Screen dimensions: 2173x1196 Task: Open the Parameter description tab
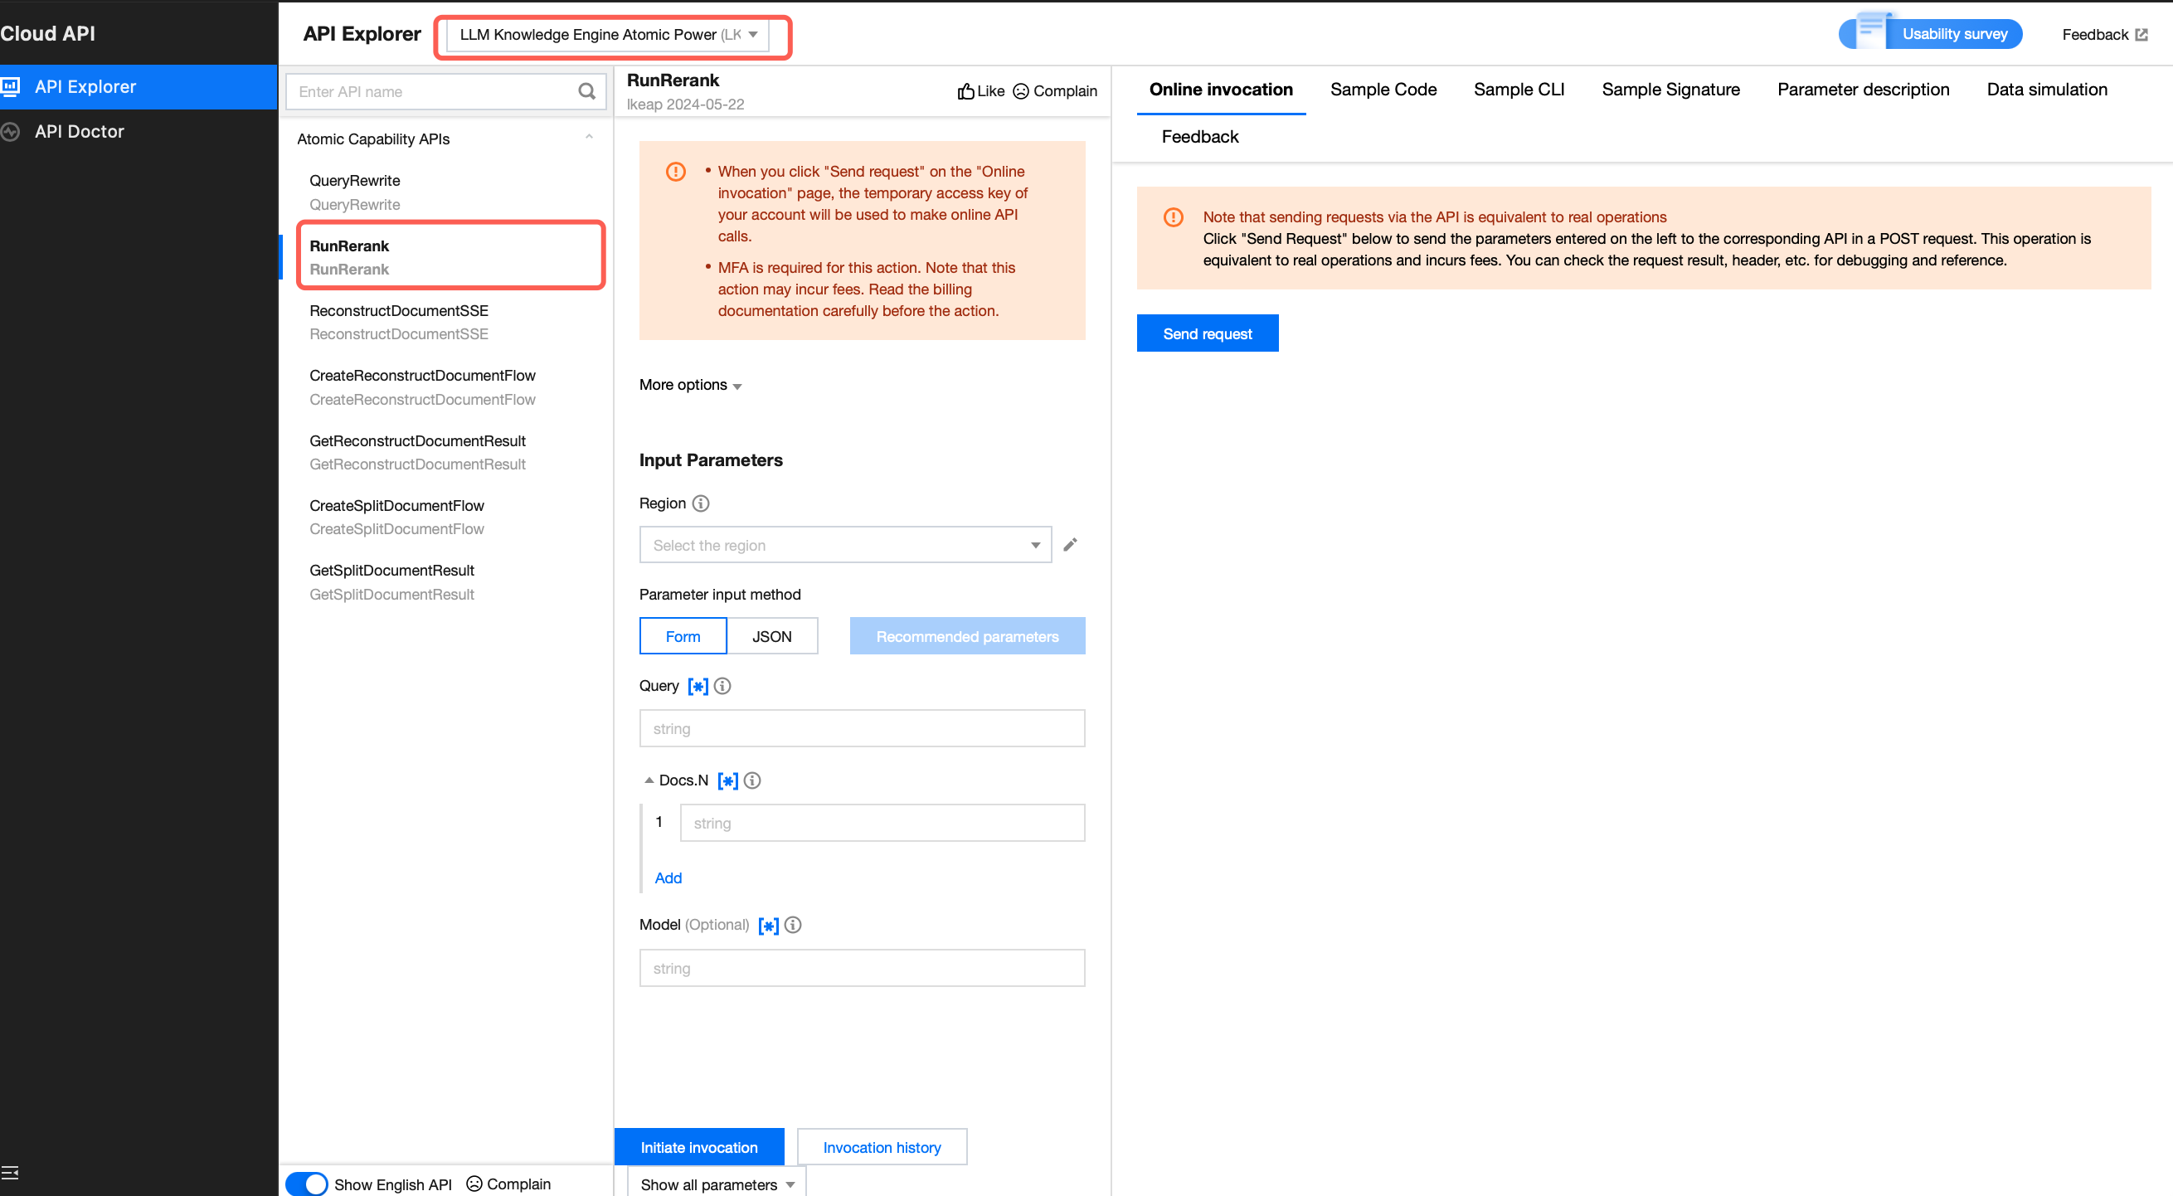1863,90
